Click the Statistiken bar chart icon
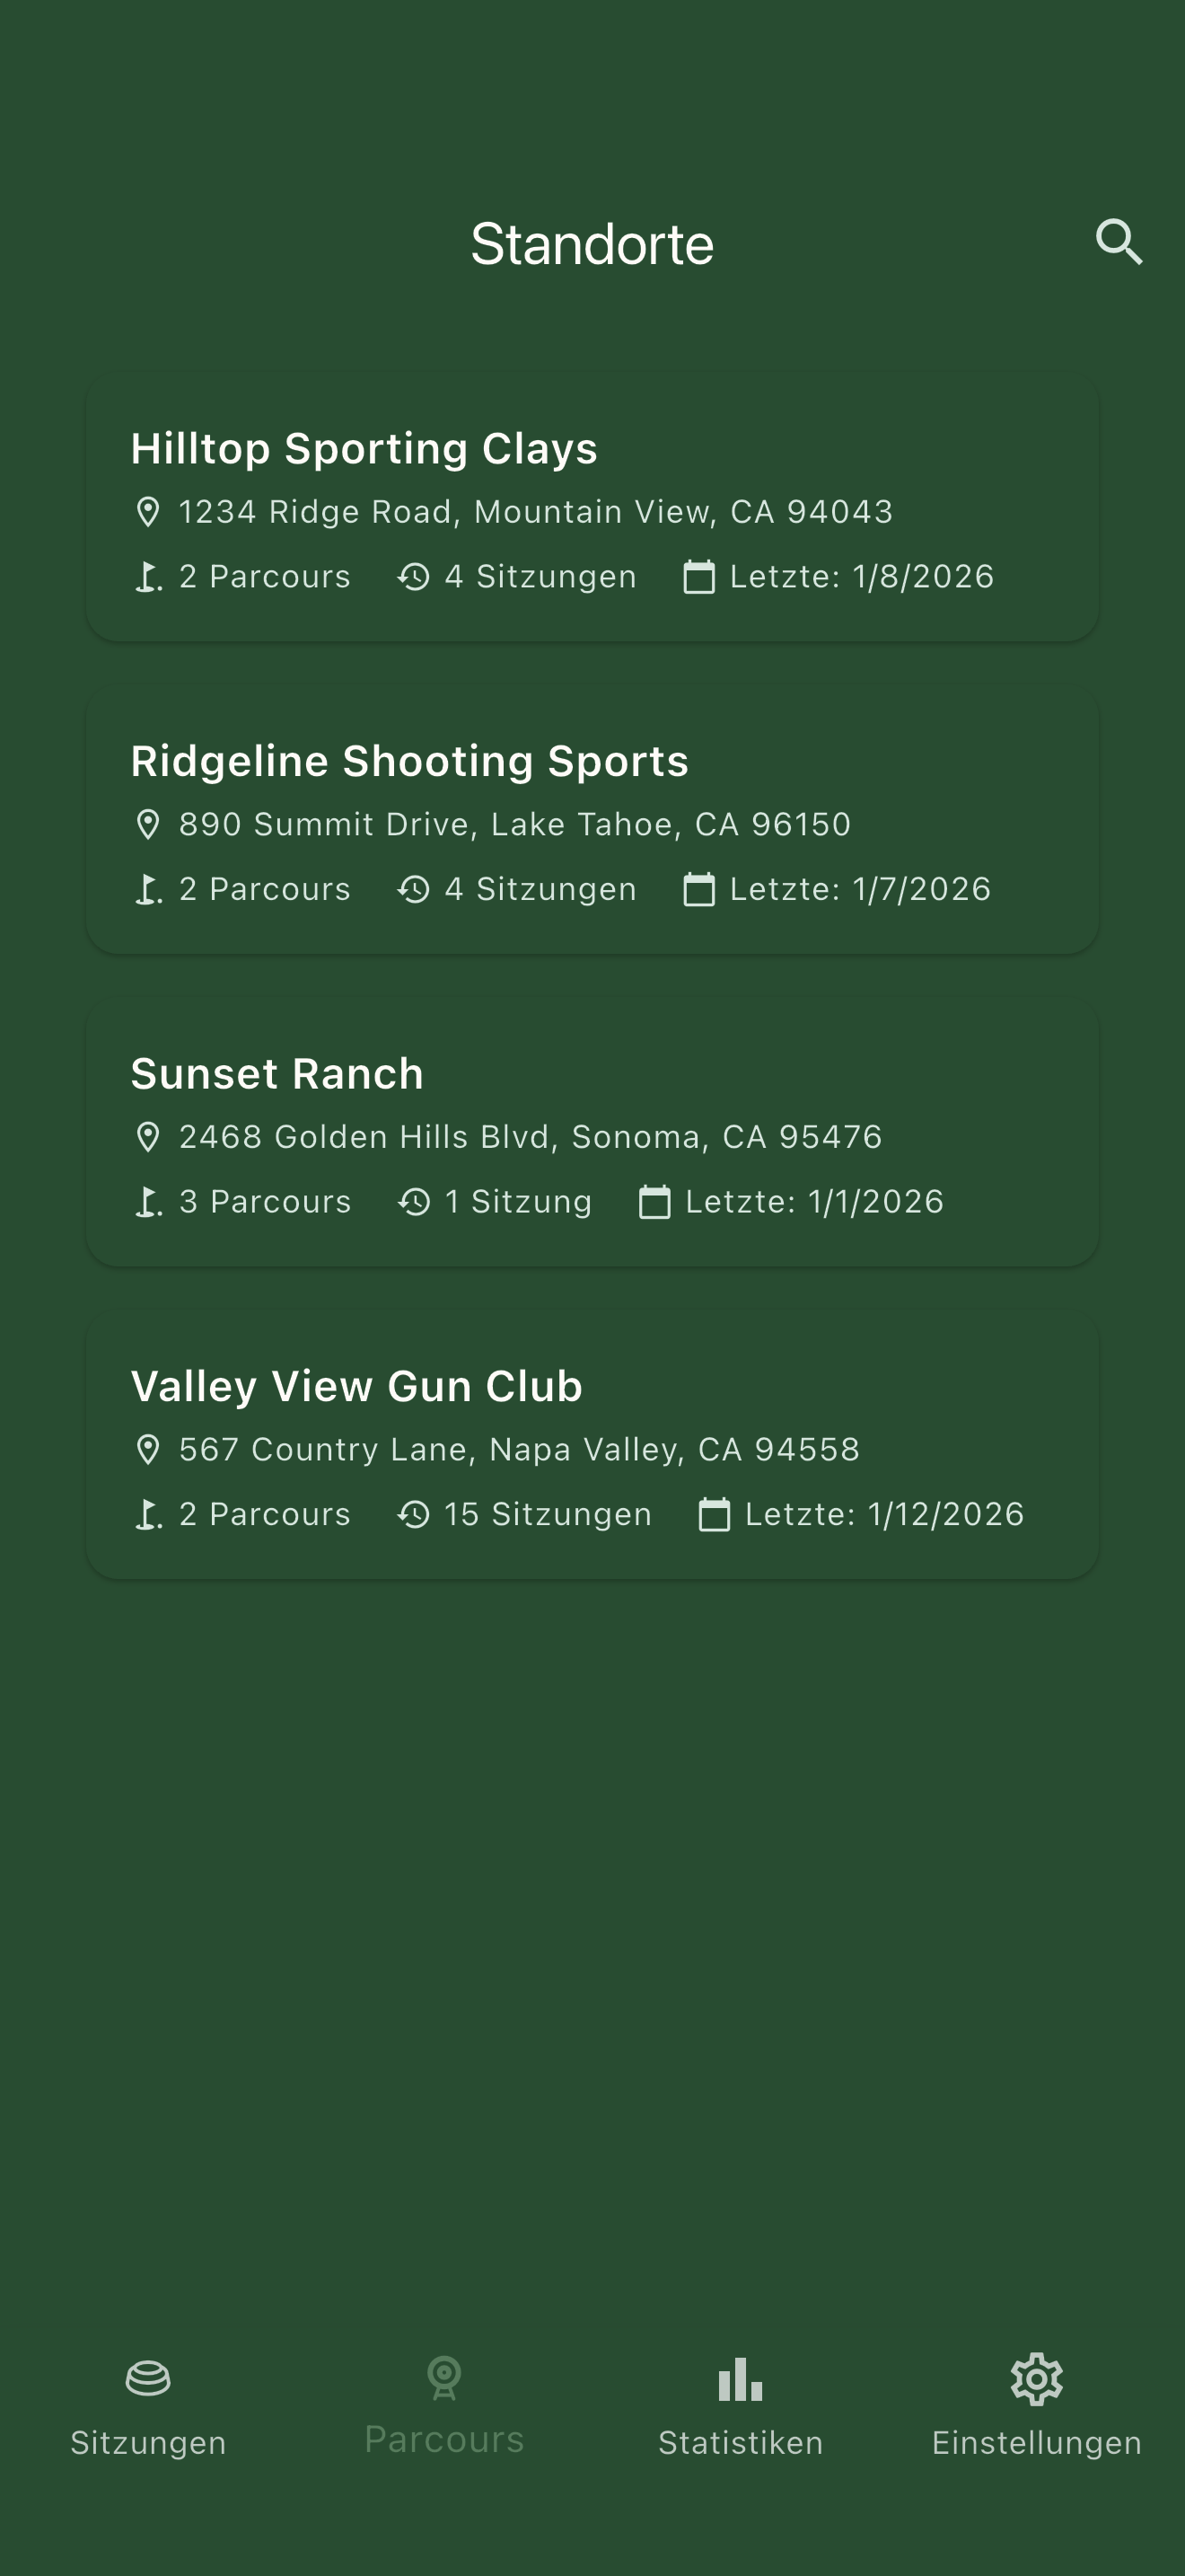Screen dimensions: 1185x2576 pyautogui.click(x=741, y=2379)
